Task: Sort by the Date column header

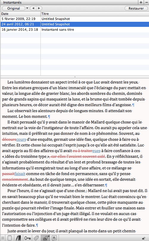Action: point(21,14)
